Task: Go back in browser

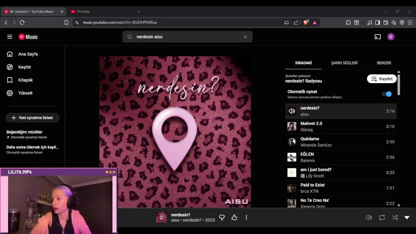Action: (x=6, y=22)
